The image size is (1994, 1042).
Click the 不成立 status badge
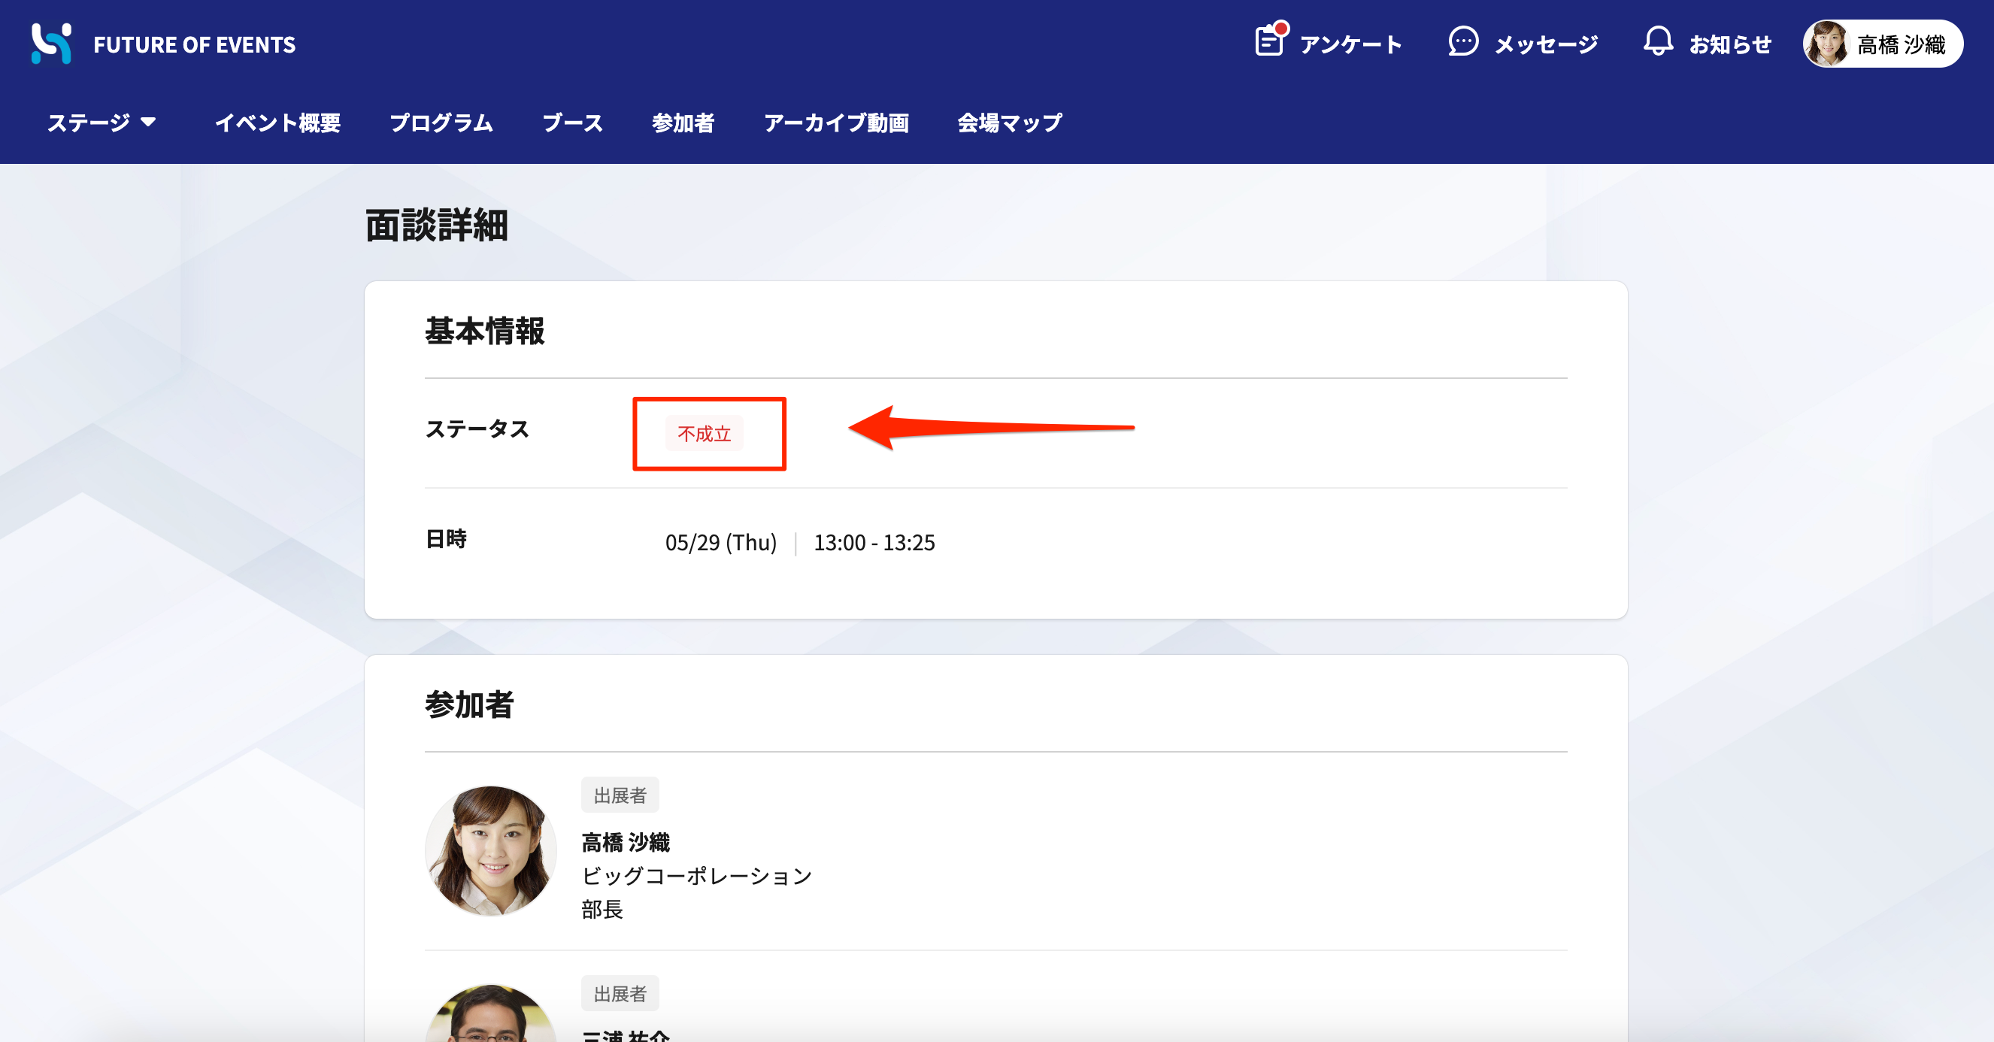(705, 434)
